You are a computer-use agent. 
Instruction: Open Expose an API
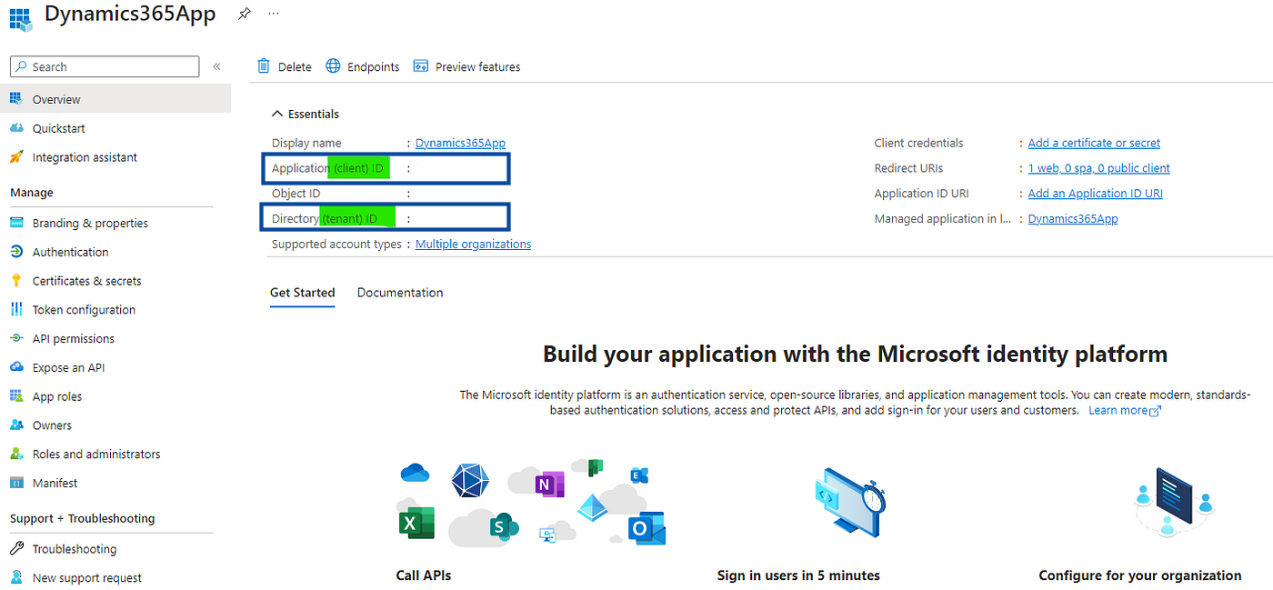[68, 367]
